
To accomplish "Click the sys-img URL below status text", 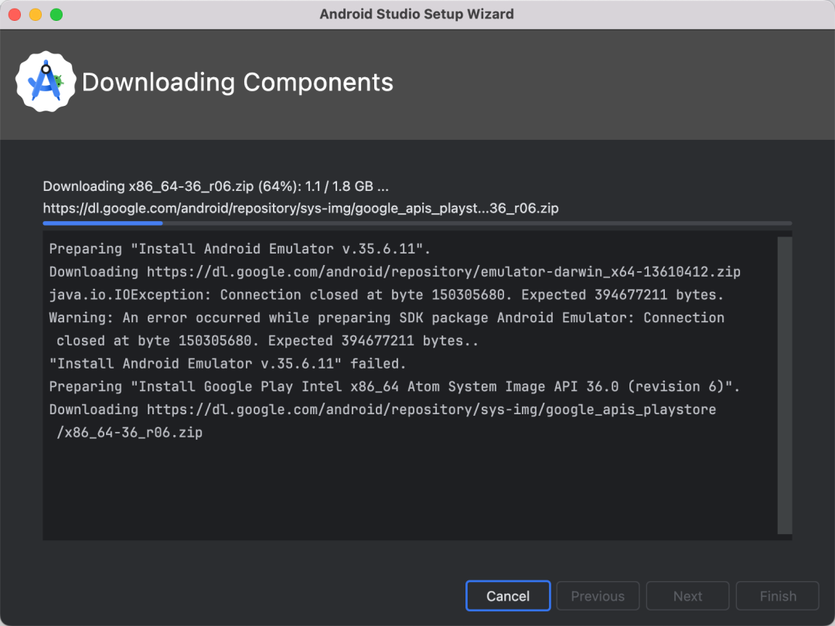I will click(x=300, y=208).
